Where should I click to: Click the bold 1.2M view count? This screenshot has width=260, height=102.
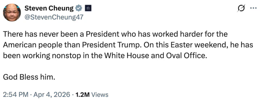[x=83, y=95]
